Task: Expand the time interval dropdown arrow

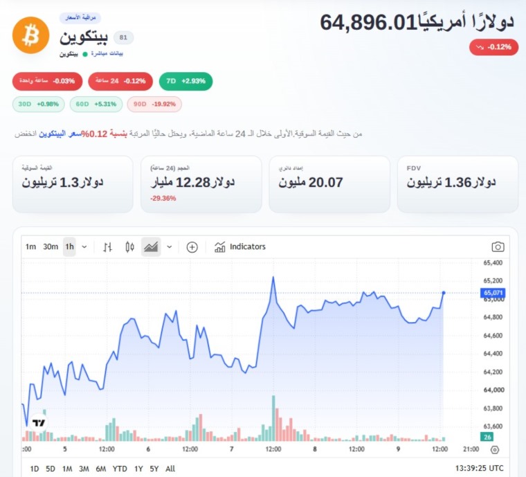Action: tap(84, 247)
